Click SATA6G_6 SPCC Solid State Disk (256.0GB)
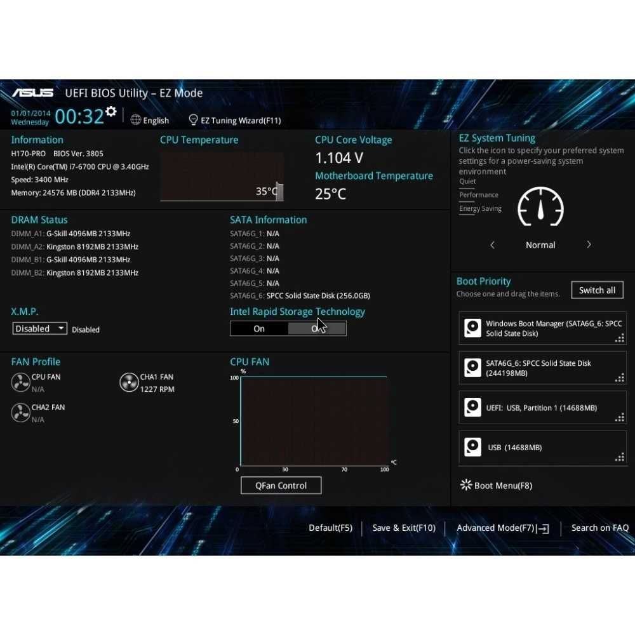635x635 pixels. (300, 296)
